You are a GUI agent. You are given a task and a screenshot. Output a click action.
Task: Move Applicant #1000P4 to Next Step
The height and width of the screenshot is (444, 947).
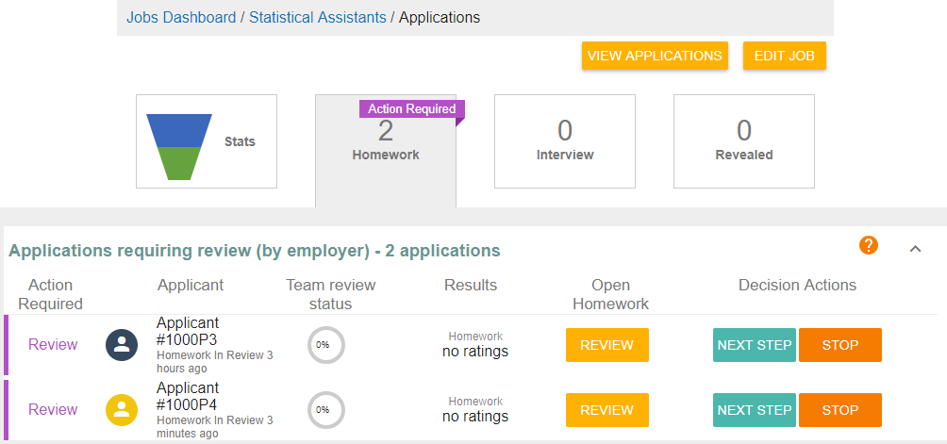754,410
